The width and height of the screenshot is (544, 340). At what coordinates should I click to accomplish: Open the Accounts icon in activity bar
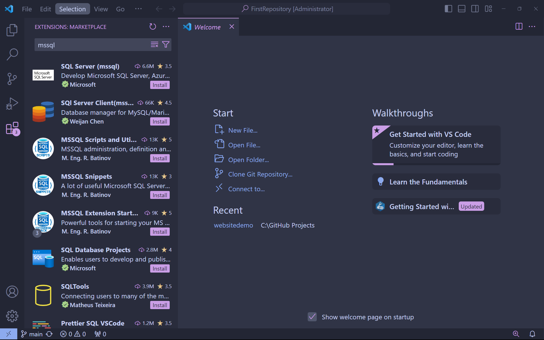coord(12,292)
